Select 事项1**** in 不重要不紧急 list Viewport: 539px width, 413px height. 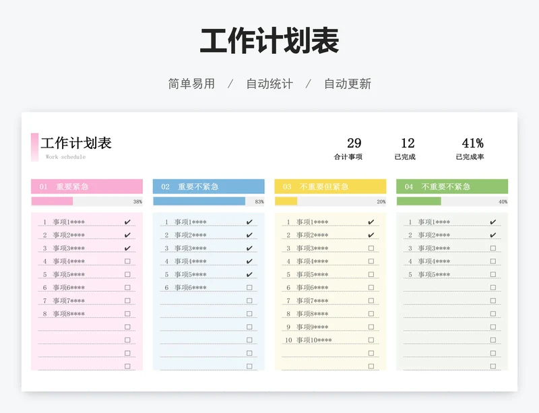[434, 222]
